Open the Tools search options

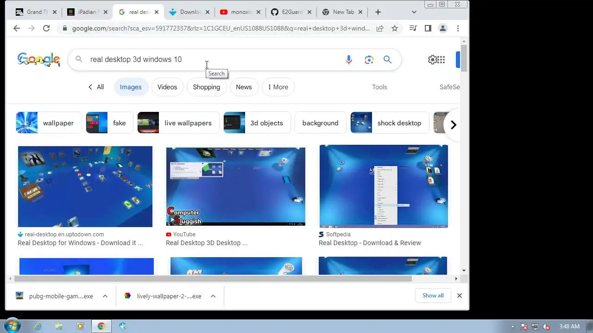(379, 87)
